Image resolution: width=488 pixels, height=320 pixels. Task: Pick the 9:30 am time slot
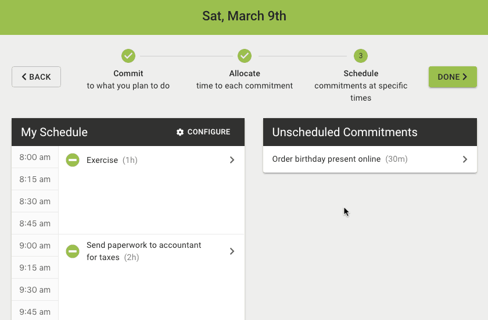pos(35,290)
